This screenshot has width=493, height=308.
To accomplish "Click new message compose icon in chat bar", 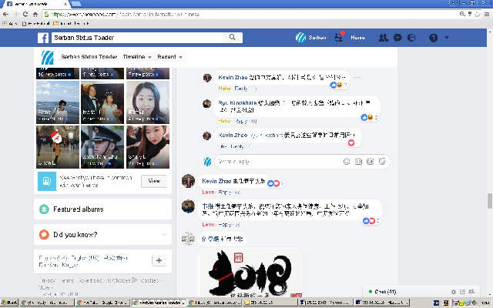I will (462, 292).
